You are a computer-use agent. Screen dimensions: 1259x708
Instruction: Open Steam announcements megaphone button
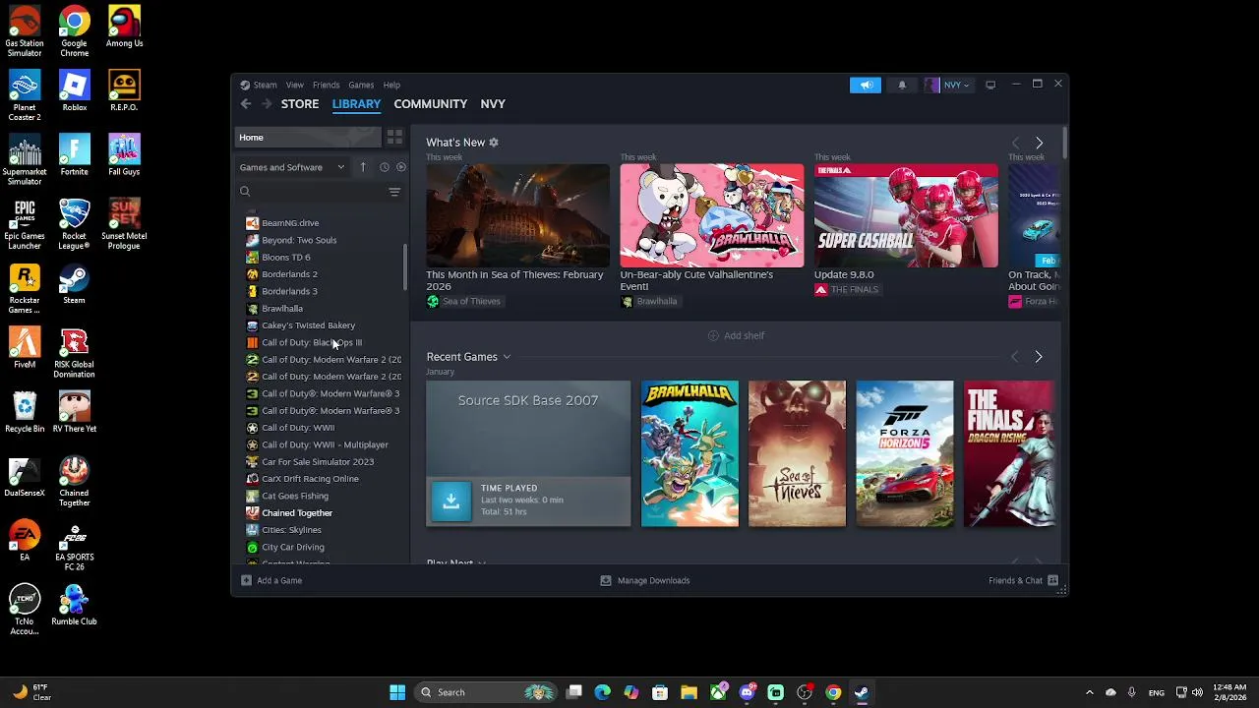click(x=866, y=86)
